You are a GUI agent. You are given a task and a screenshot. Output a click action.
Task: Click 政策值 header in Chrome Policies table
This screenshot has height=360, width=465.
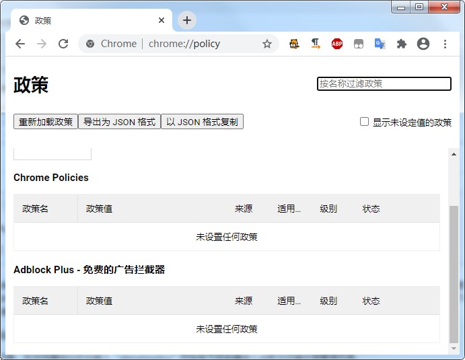point(99,209)
